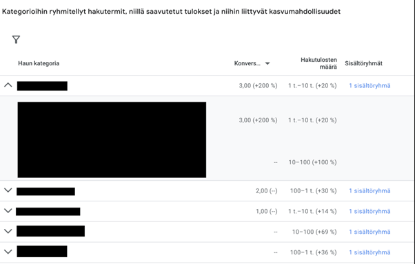Open sisältöryhmä link in the 1,00 row

[370, 211]
